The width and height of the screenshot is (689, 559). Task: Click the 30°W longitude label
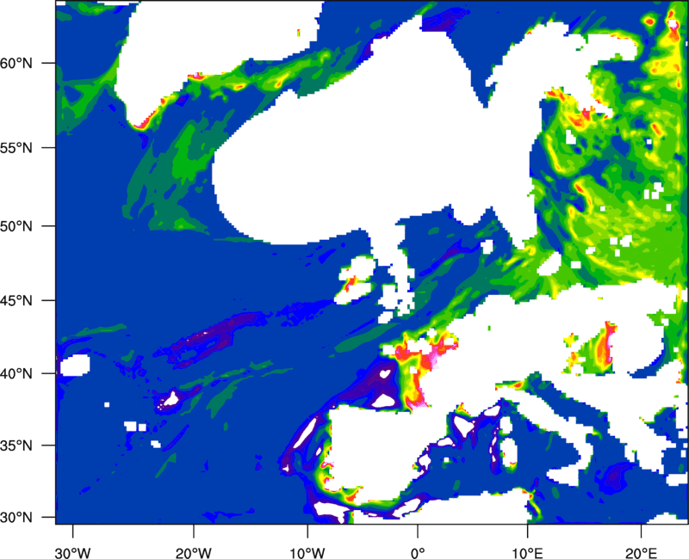[x=73, y=553]
